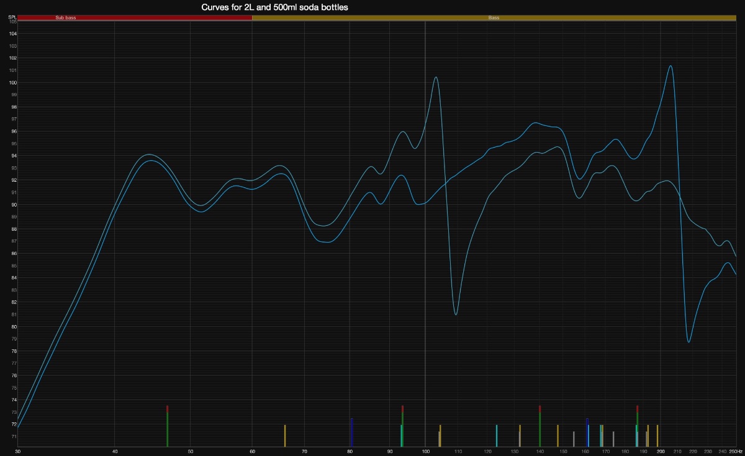745x456 pixels.
Task: Click the 40 label on frequency axis
Action: [x=114, y=451]
